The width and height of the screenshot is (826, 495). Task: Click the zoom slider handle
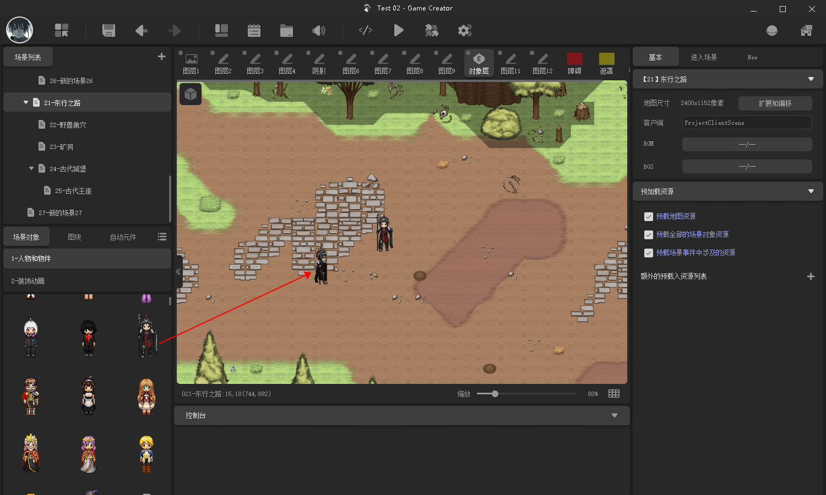pyautogui.click(x=495, y=394)
